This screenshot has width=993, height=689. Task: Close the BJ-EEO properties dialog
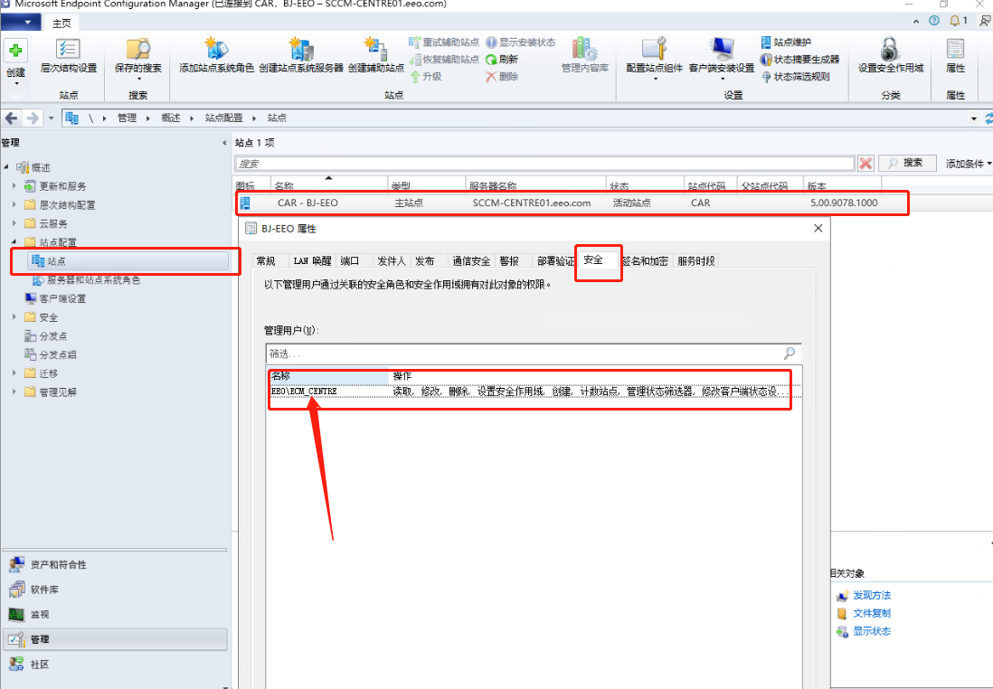click(818, 228)
